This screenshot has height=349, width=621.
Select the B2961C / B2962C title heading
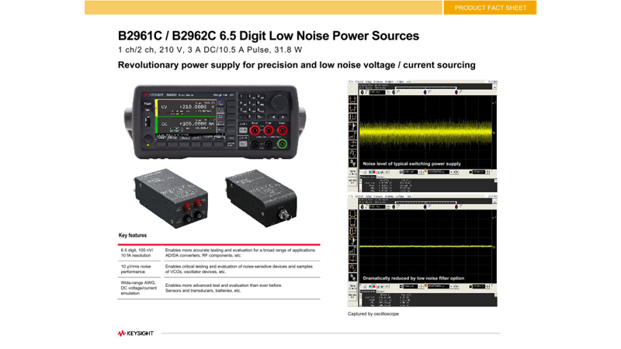tap(269, 36)
